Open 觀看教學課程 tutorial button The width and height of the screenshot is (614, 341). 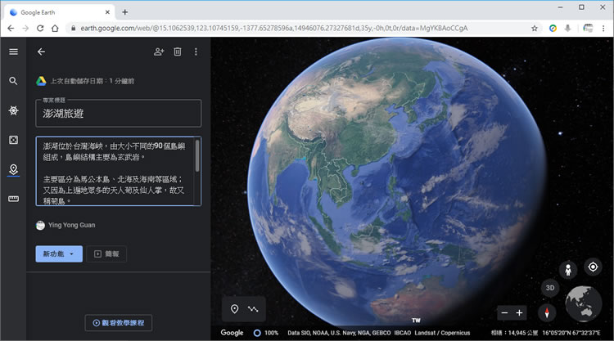pos(118,323)
